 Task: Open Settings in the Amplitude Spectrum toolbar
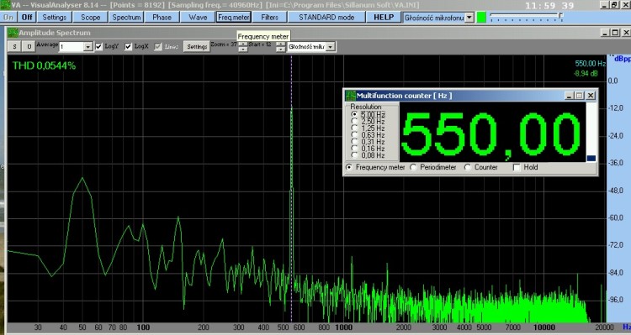point(196,46)
